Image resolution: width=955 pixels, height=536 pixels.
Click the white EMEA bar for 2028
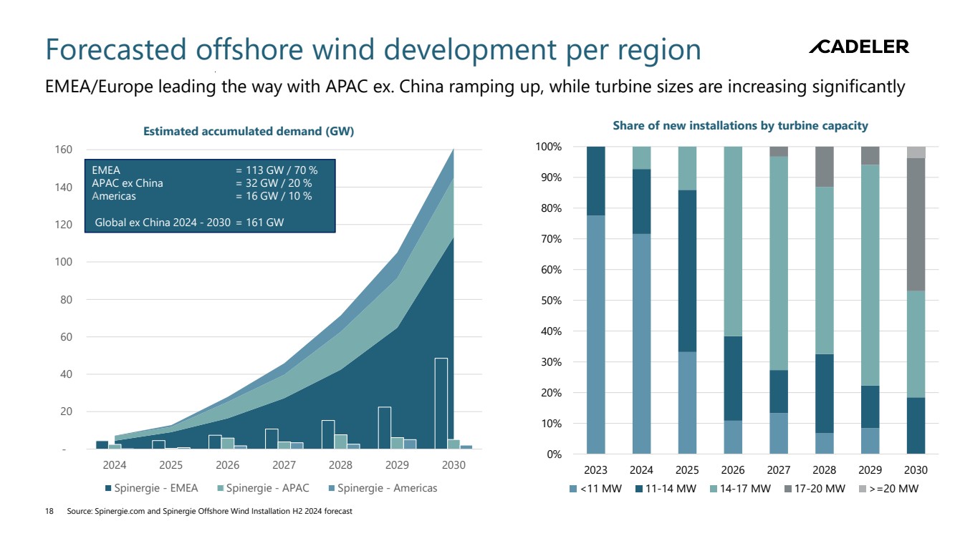click(328, 434)
